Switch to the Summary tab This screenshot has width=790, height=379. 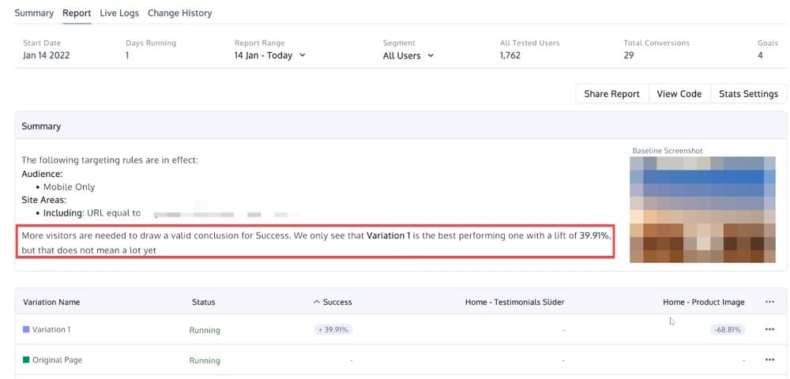[x=34, y=13]
